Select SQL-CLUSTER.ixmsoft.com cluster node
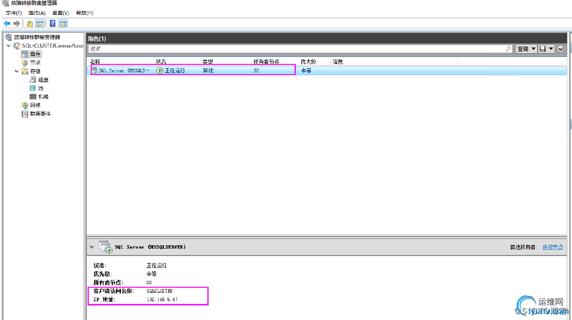 point(53,46)
